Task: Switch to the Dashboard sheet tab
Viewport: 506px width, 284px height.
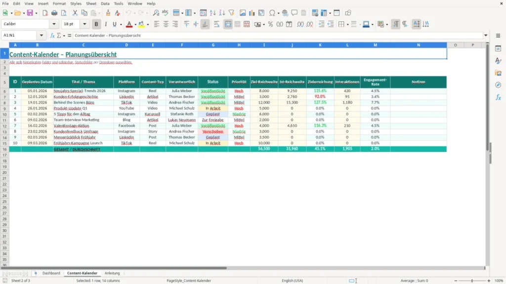Action: (51, 273)
